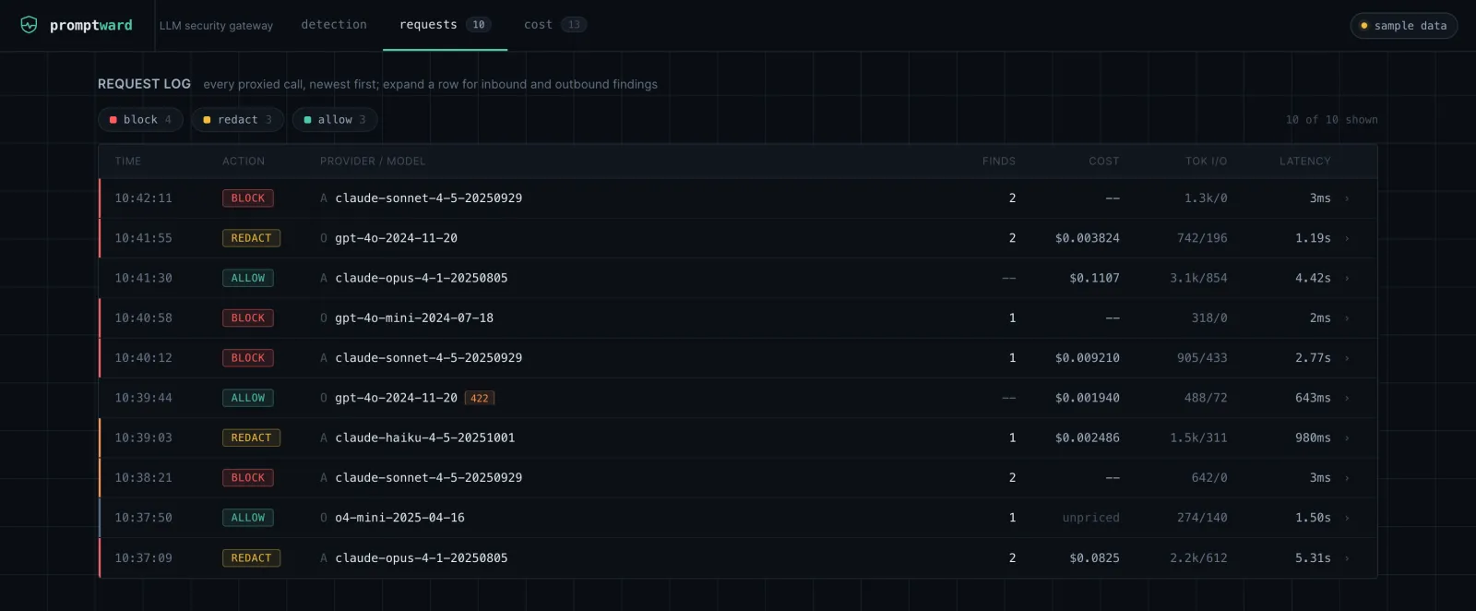Select model text claude-haiku-4-5-20251001

pos(425,438)
